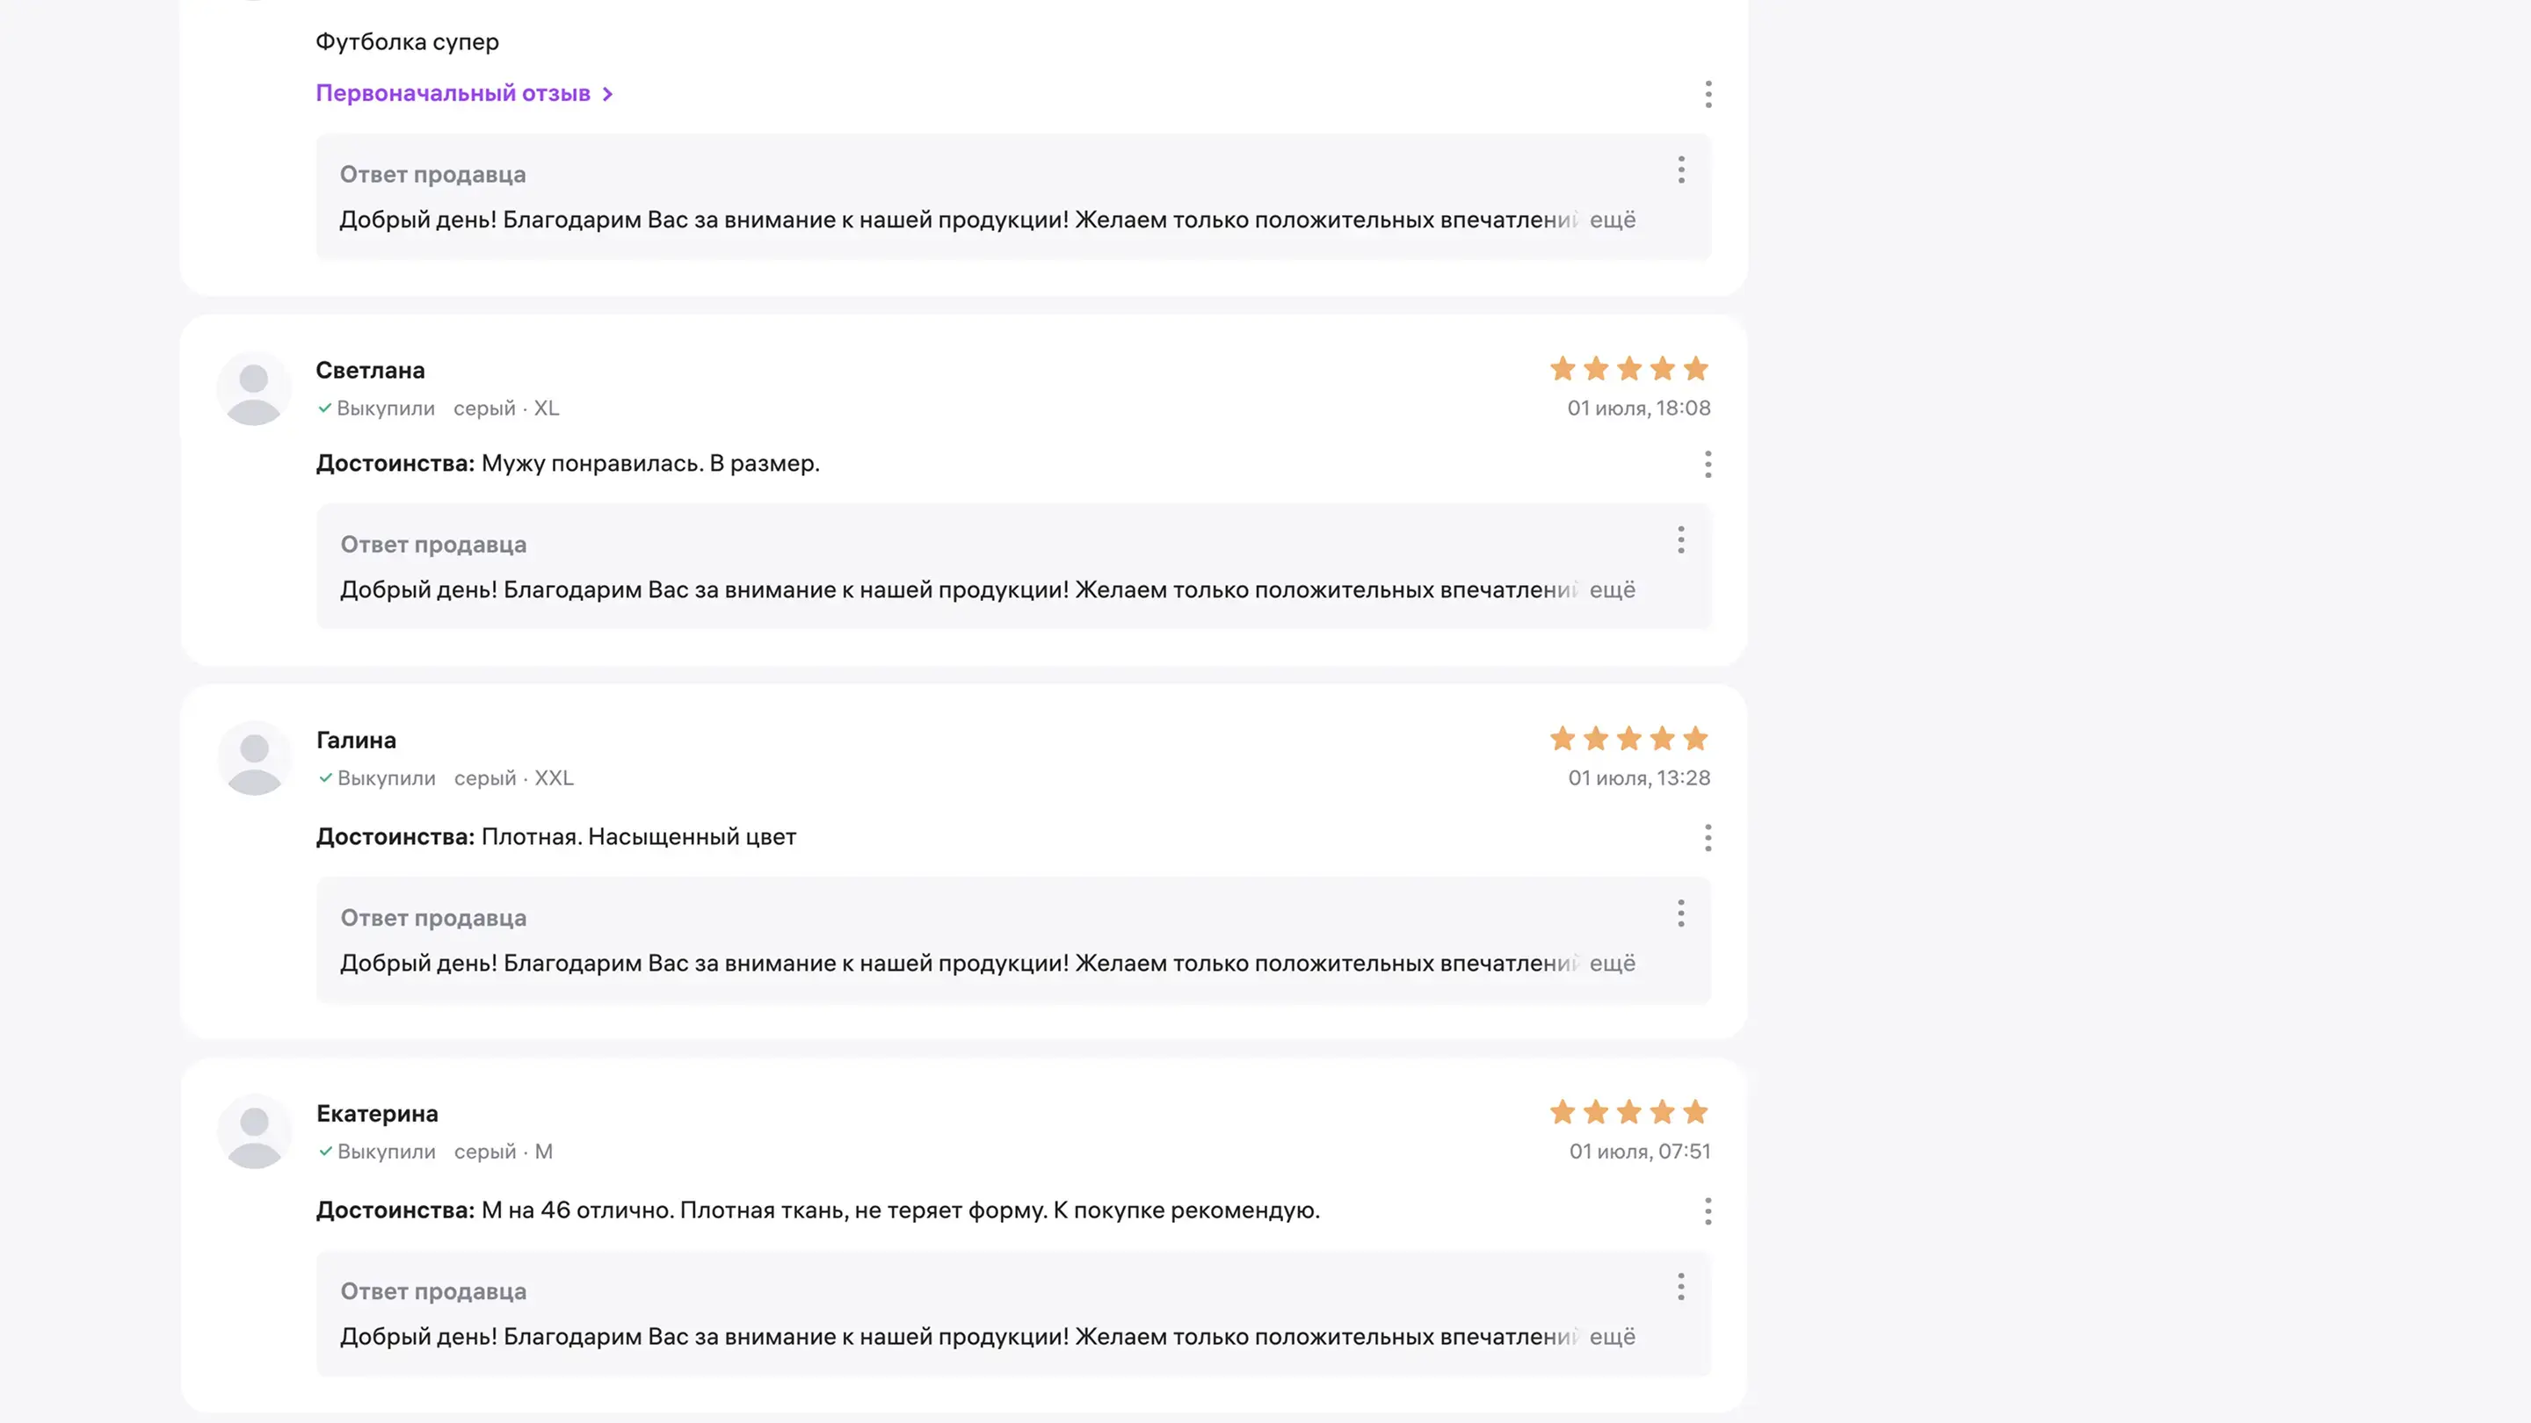Open options menu for 'Футболка супер' review
The image size is (2531, 1423).
click(1708, 94)
